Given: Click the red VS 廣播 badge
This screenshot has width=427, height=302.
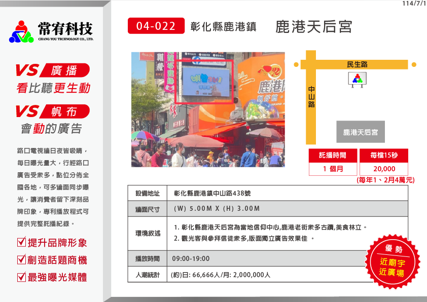Looking at the screenshot, I should tap(52, 70).
